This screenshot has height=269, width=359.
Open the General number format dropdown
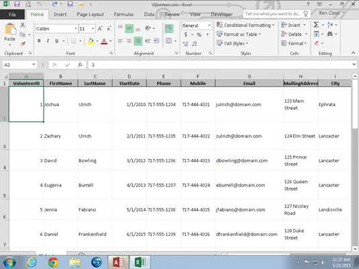click(x=209, y=25)
